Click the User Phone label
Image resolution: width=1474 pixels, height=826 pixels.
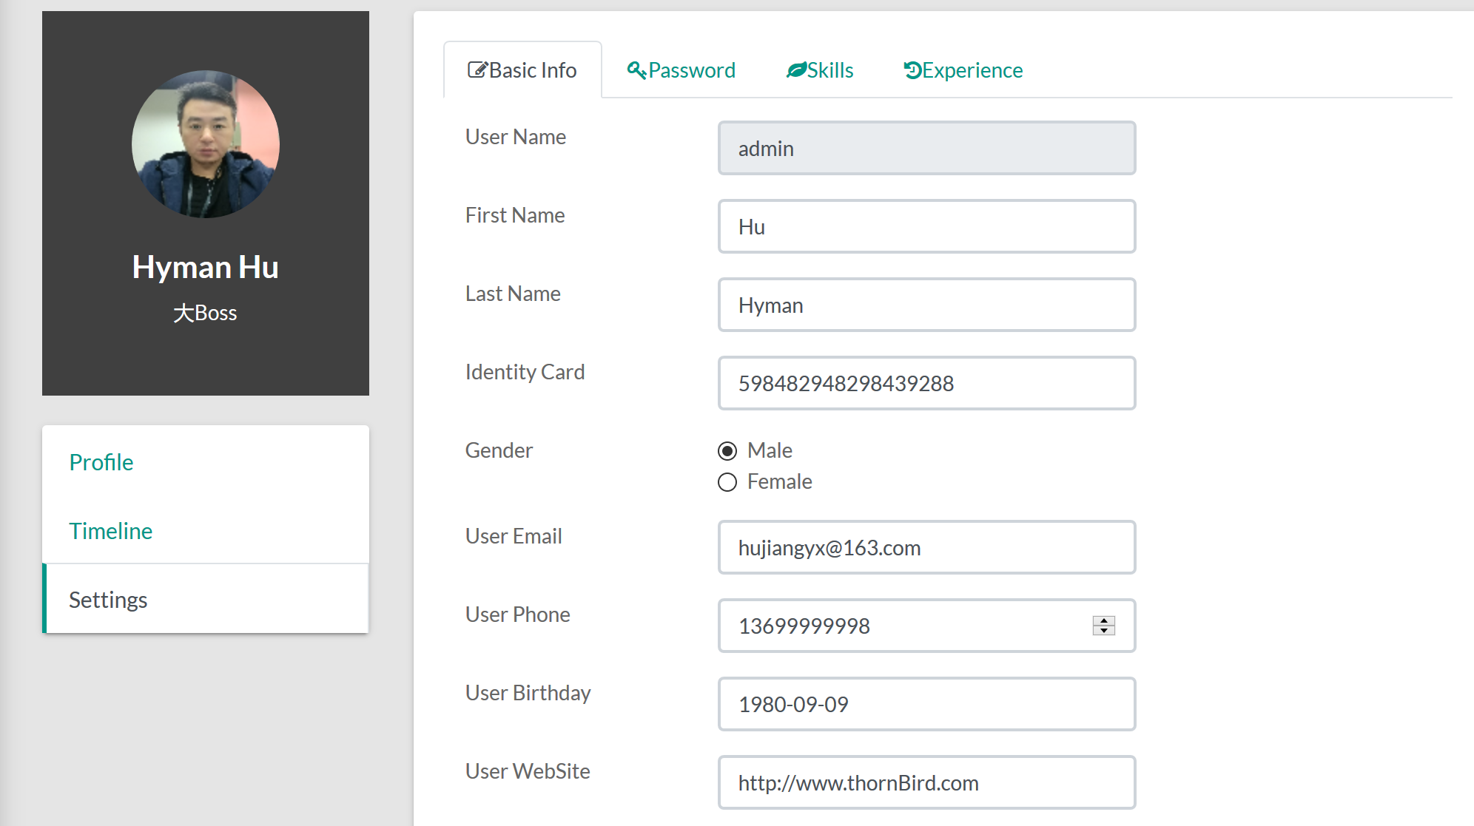517,615
